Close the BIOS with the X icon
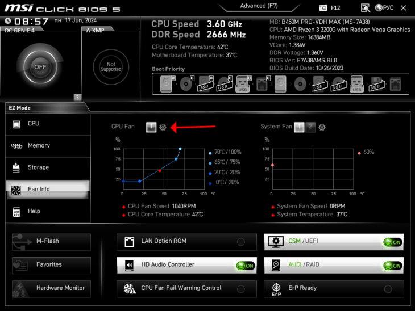Screen dimensions: 415x311 coord(404,8)
